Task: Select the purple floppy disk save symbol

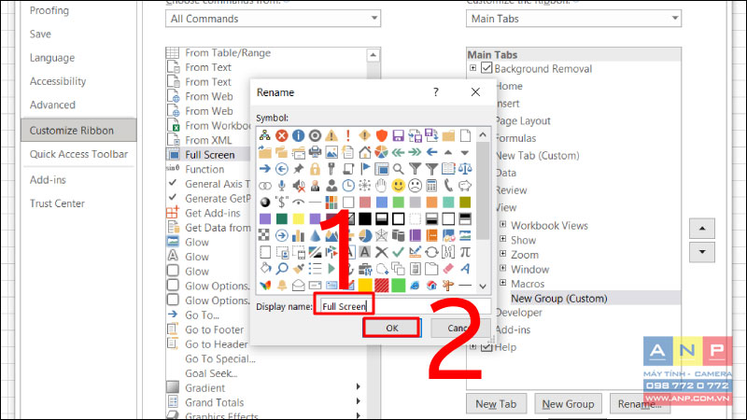Action: click(x=399, y=135)
